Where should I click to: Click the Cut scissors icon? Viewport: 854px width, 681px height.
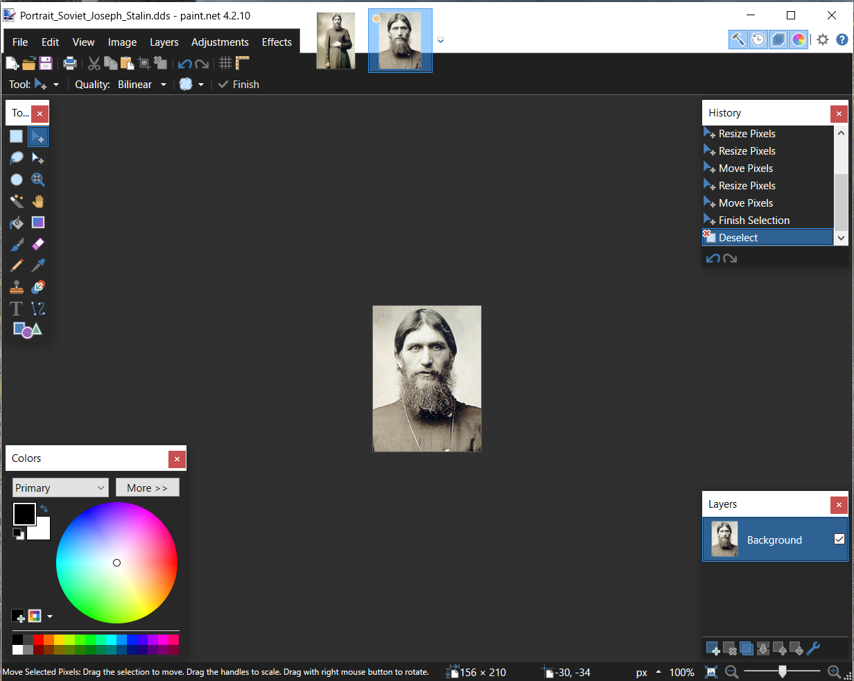tap(94, 64)
